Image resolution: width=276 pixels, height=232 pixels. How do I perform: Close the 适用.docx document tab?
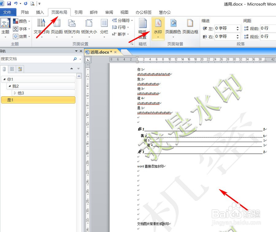(115, 52)
